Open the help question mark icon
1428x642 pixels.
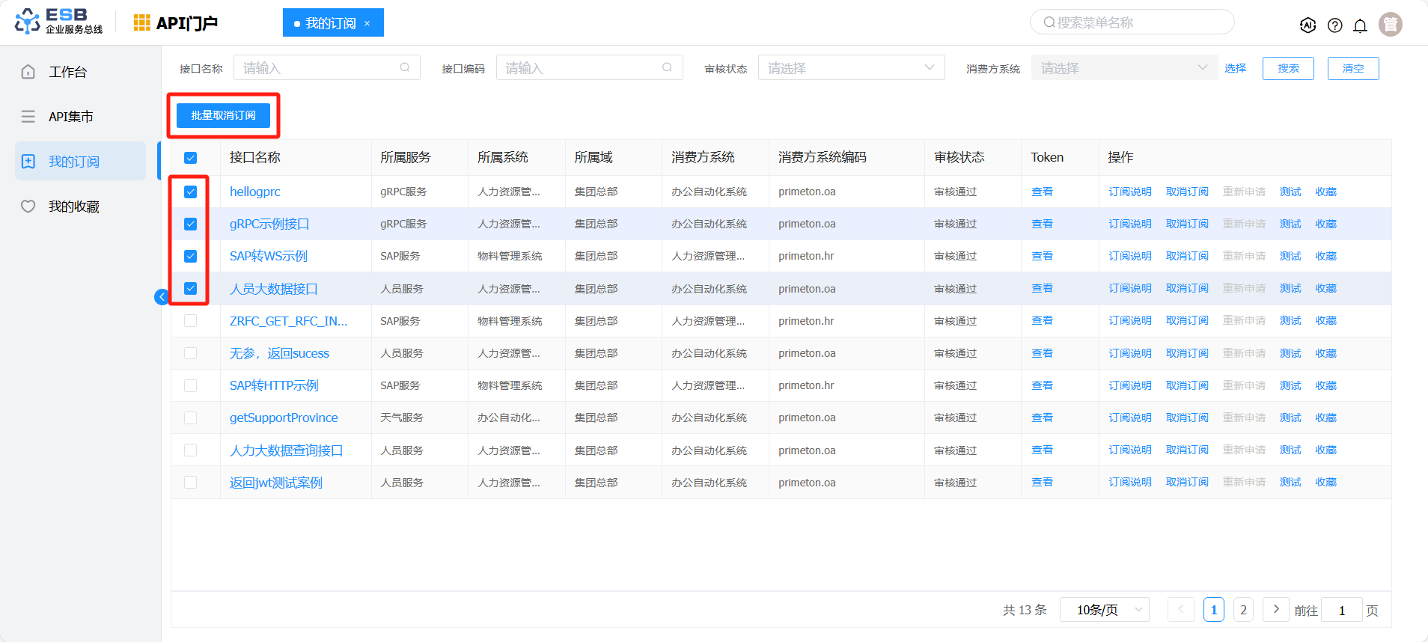[1334, 25]
